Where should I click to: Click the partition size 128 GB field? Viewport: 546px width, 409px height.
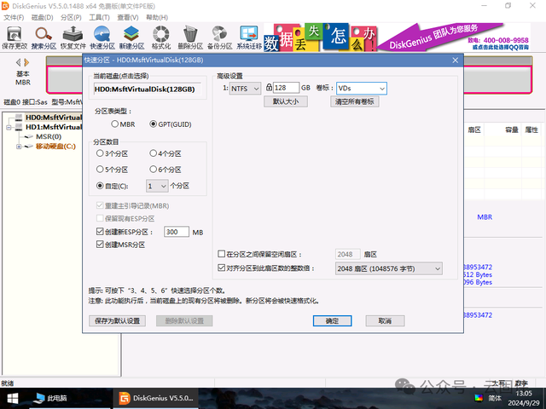pyautogui.click(x=286, y=88)
